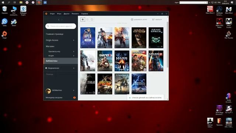Image resolution: width=236 pixels, height=133 pixels.
Task: Expand the Акции submenu arrow
Action: tap(74, 56)
